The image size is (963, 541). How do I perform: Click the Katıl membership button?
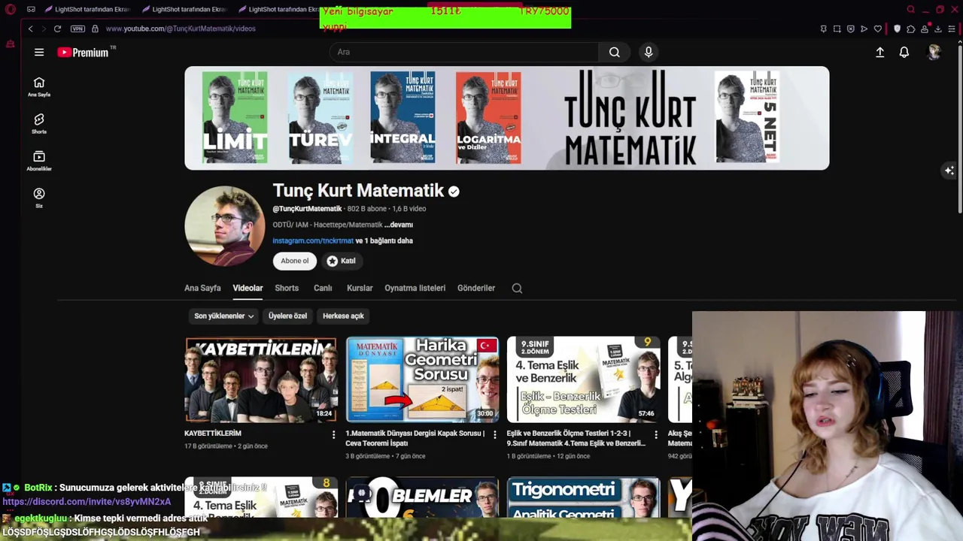pyautogui.click(x=341, y=261)
